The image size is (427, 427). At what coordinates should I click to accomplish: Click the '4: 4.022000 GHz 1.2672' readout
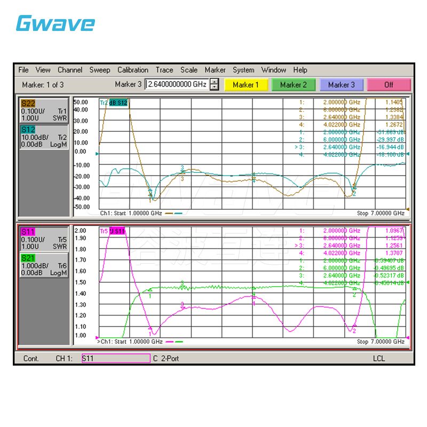tap(351, 124)
